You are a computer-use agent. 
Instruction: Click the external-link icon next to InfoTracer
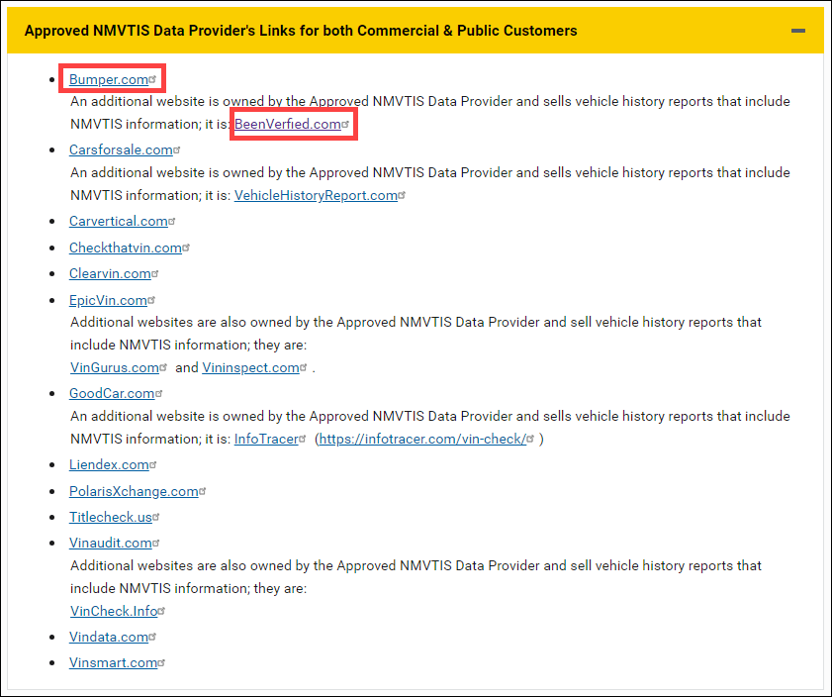(x=303, y=439)
